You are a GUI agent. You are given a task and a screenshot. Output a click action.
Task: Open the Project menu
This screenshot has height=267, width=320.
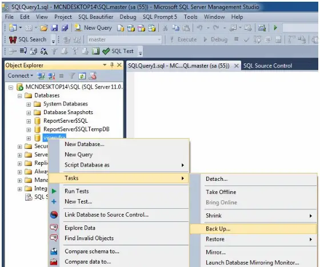63,17
